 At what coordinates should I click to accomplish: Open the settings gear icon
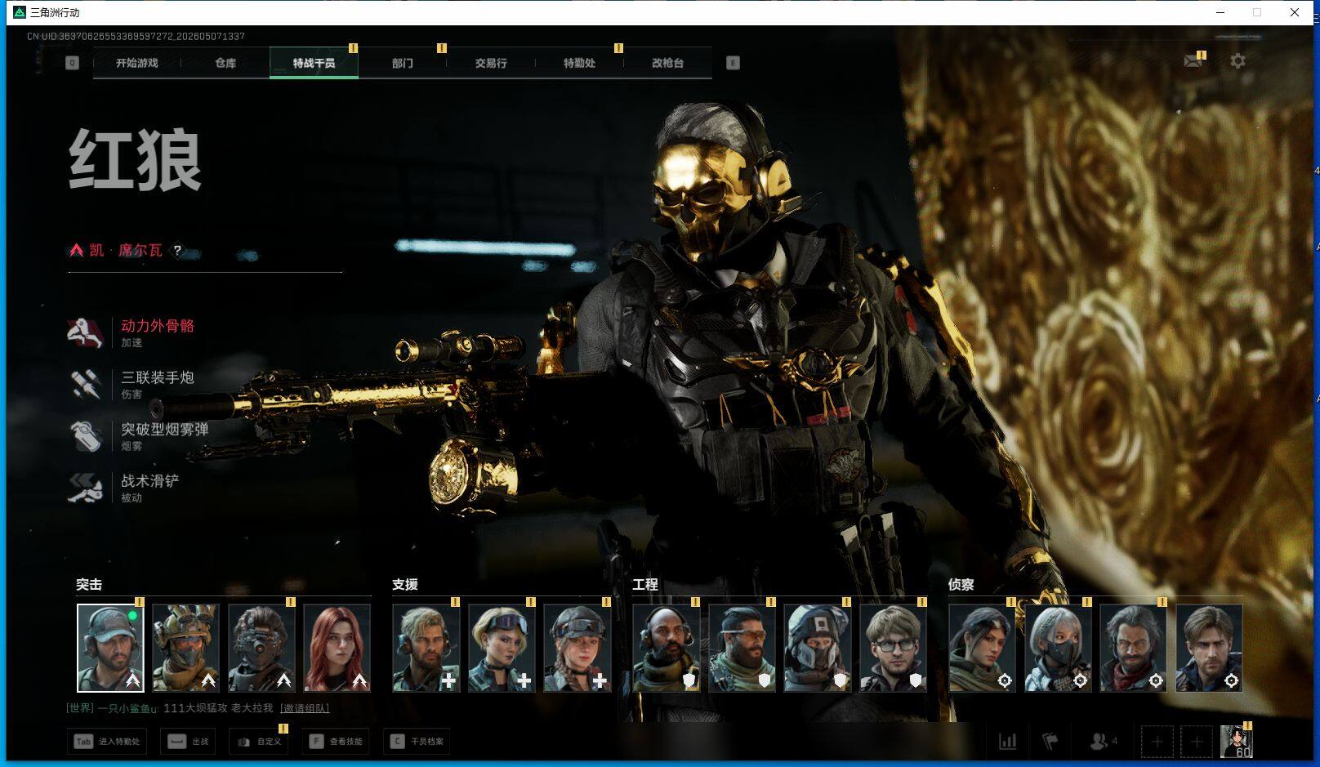point(1237,61)
